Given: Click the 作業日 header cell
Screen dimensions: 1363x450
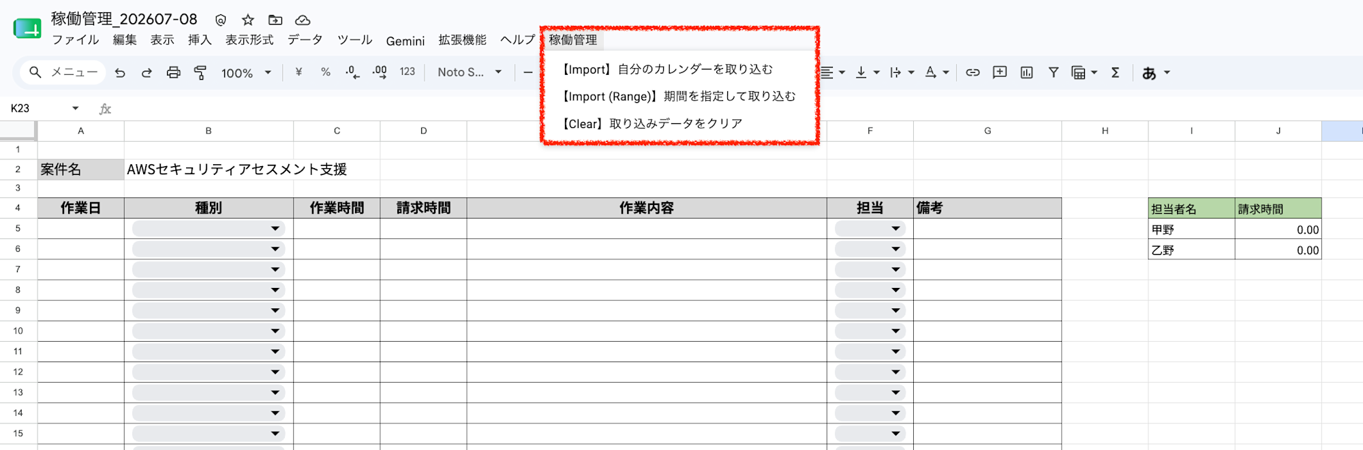Looking at the screenshot, I should [x=80, y=208].
